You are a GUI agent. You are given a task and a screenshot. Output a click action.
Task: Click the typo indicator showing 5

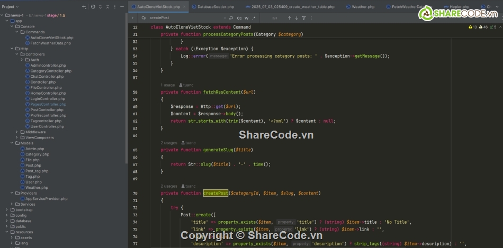click(x=493, y=27)
